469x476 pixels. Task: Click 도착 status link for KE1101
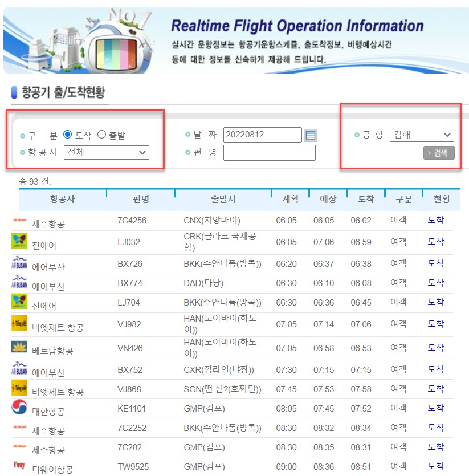tap(436, 408)
